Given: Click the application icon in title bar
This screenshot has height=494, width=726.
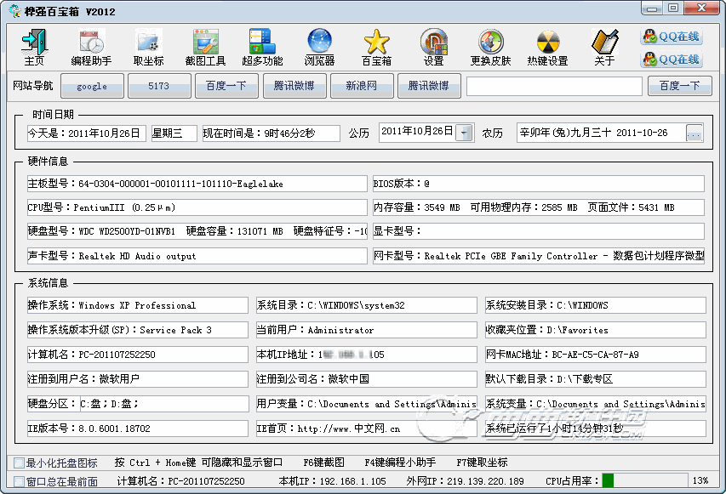Looking at the screenshot, I should 14,11.
